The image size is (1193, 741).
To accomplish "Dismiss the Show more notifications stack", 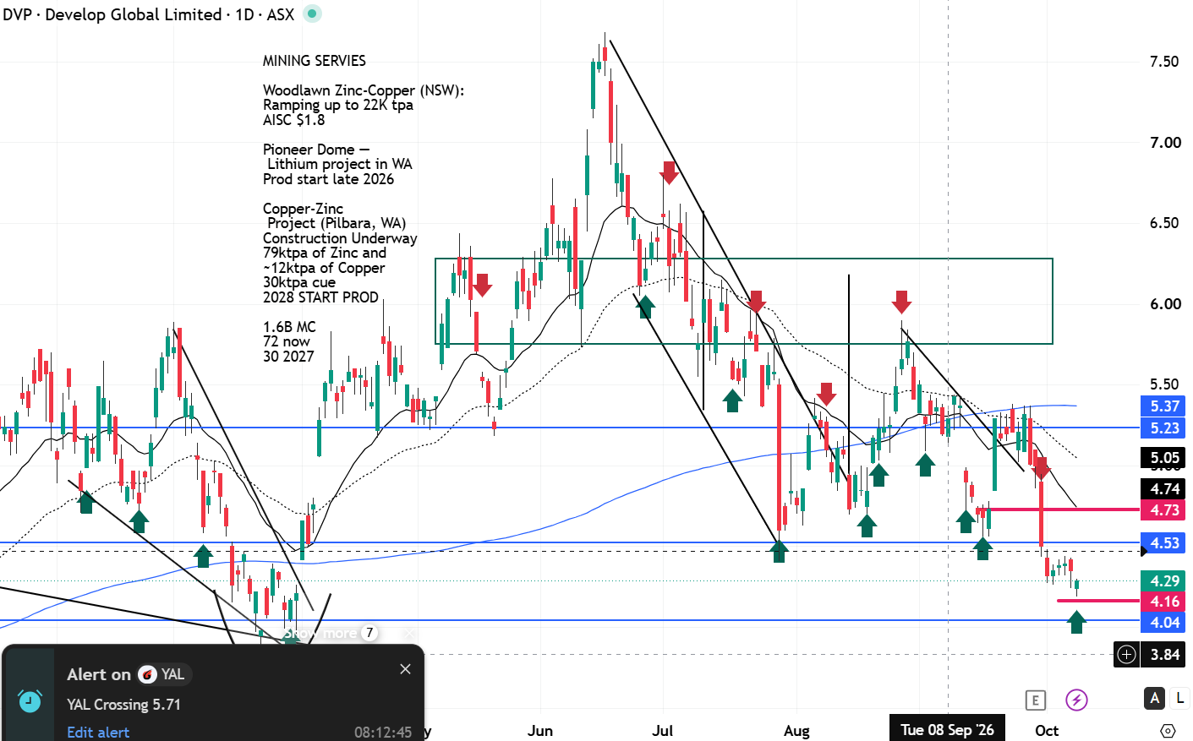I will coord(410,633).
